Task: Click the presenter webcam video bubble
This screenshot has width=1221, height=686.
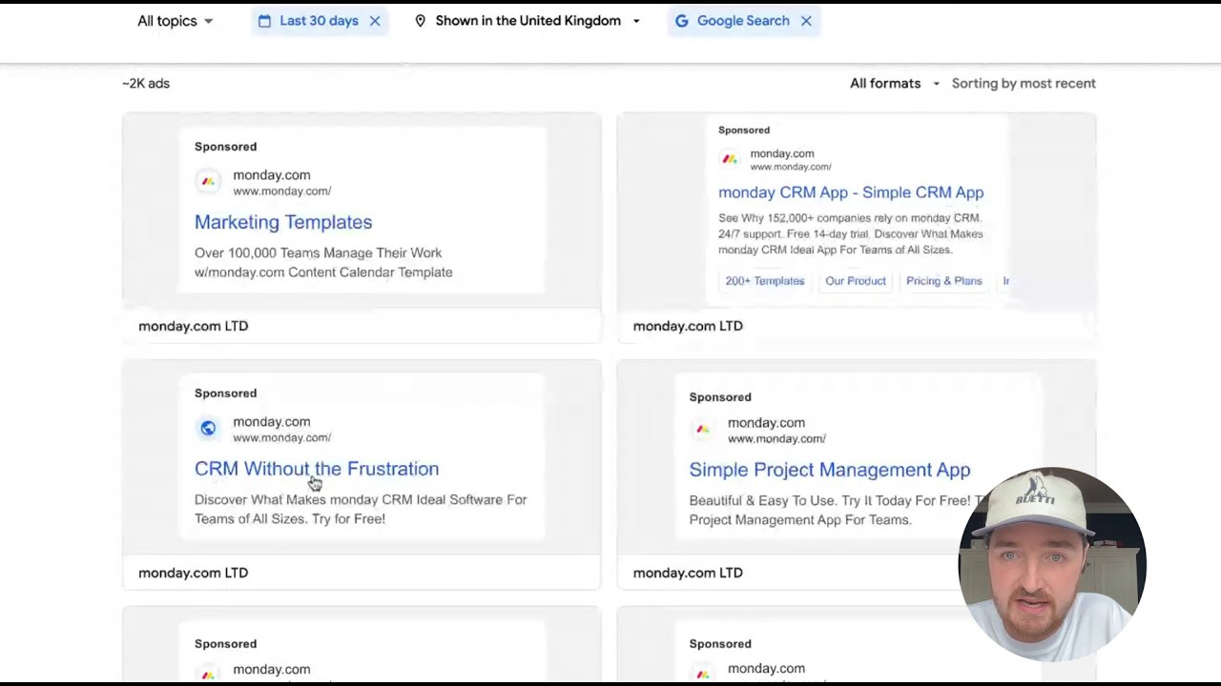Action: (x=1051, y=564)
